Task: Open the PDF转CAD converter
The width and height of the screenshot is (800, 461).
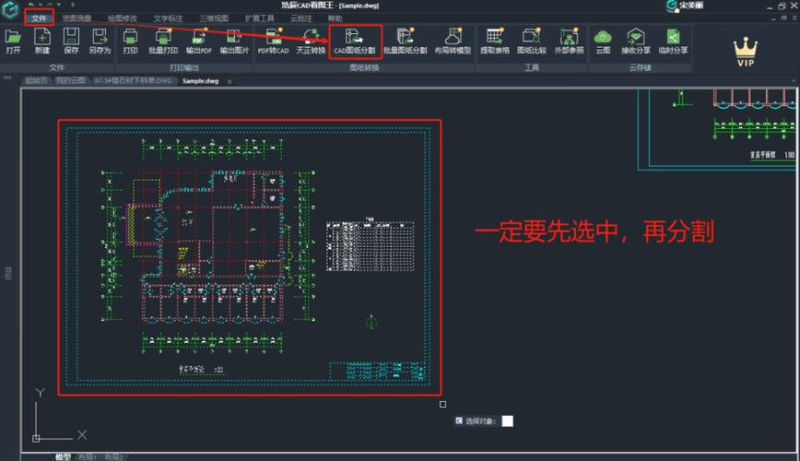Action: click(x=273, y=41)
